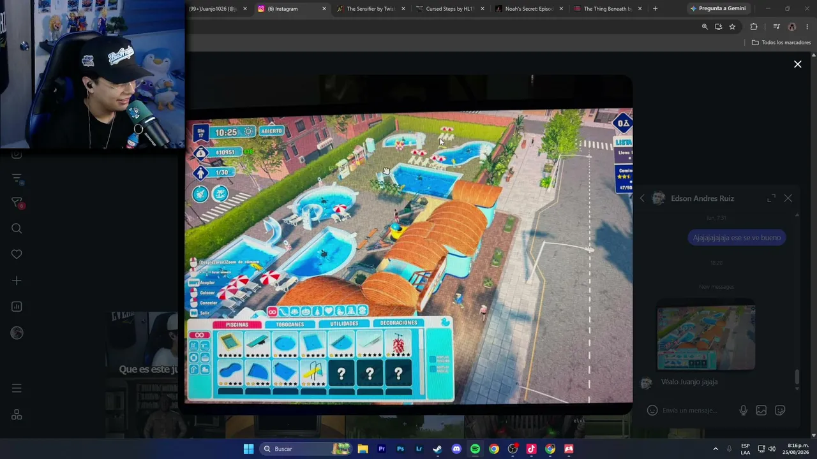Open the ESP LAA language switcher
817x459 pixels.
click(746, 449)
